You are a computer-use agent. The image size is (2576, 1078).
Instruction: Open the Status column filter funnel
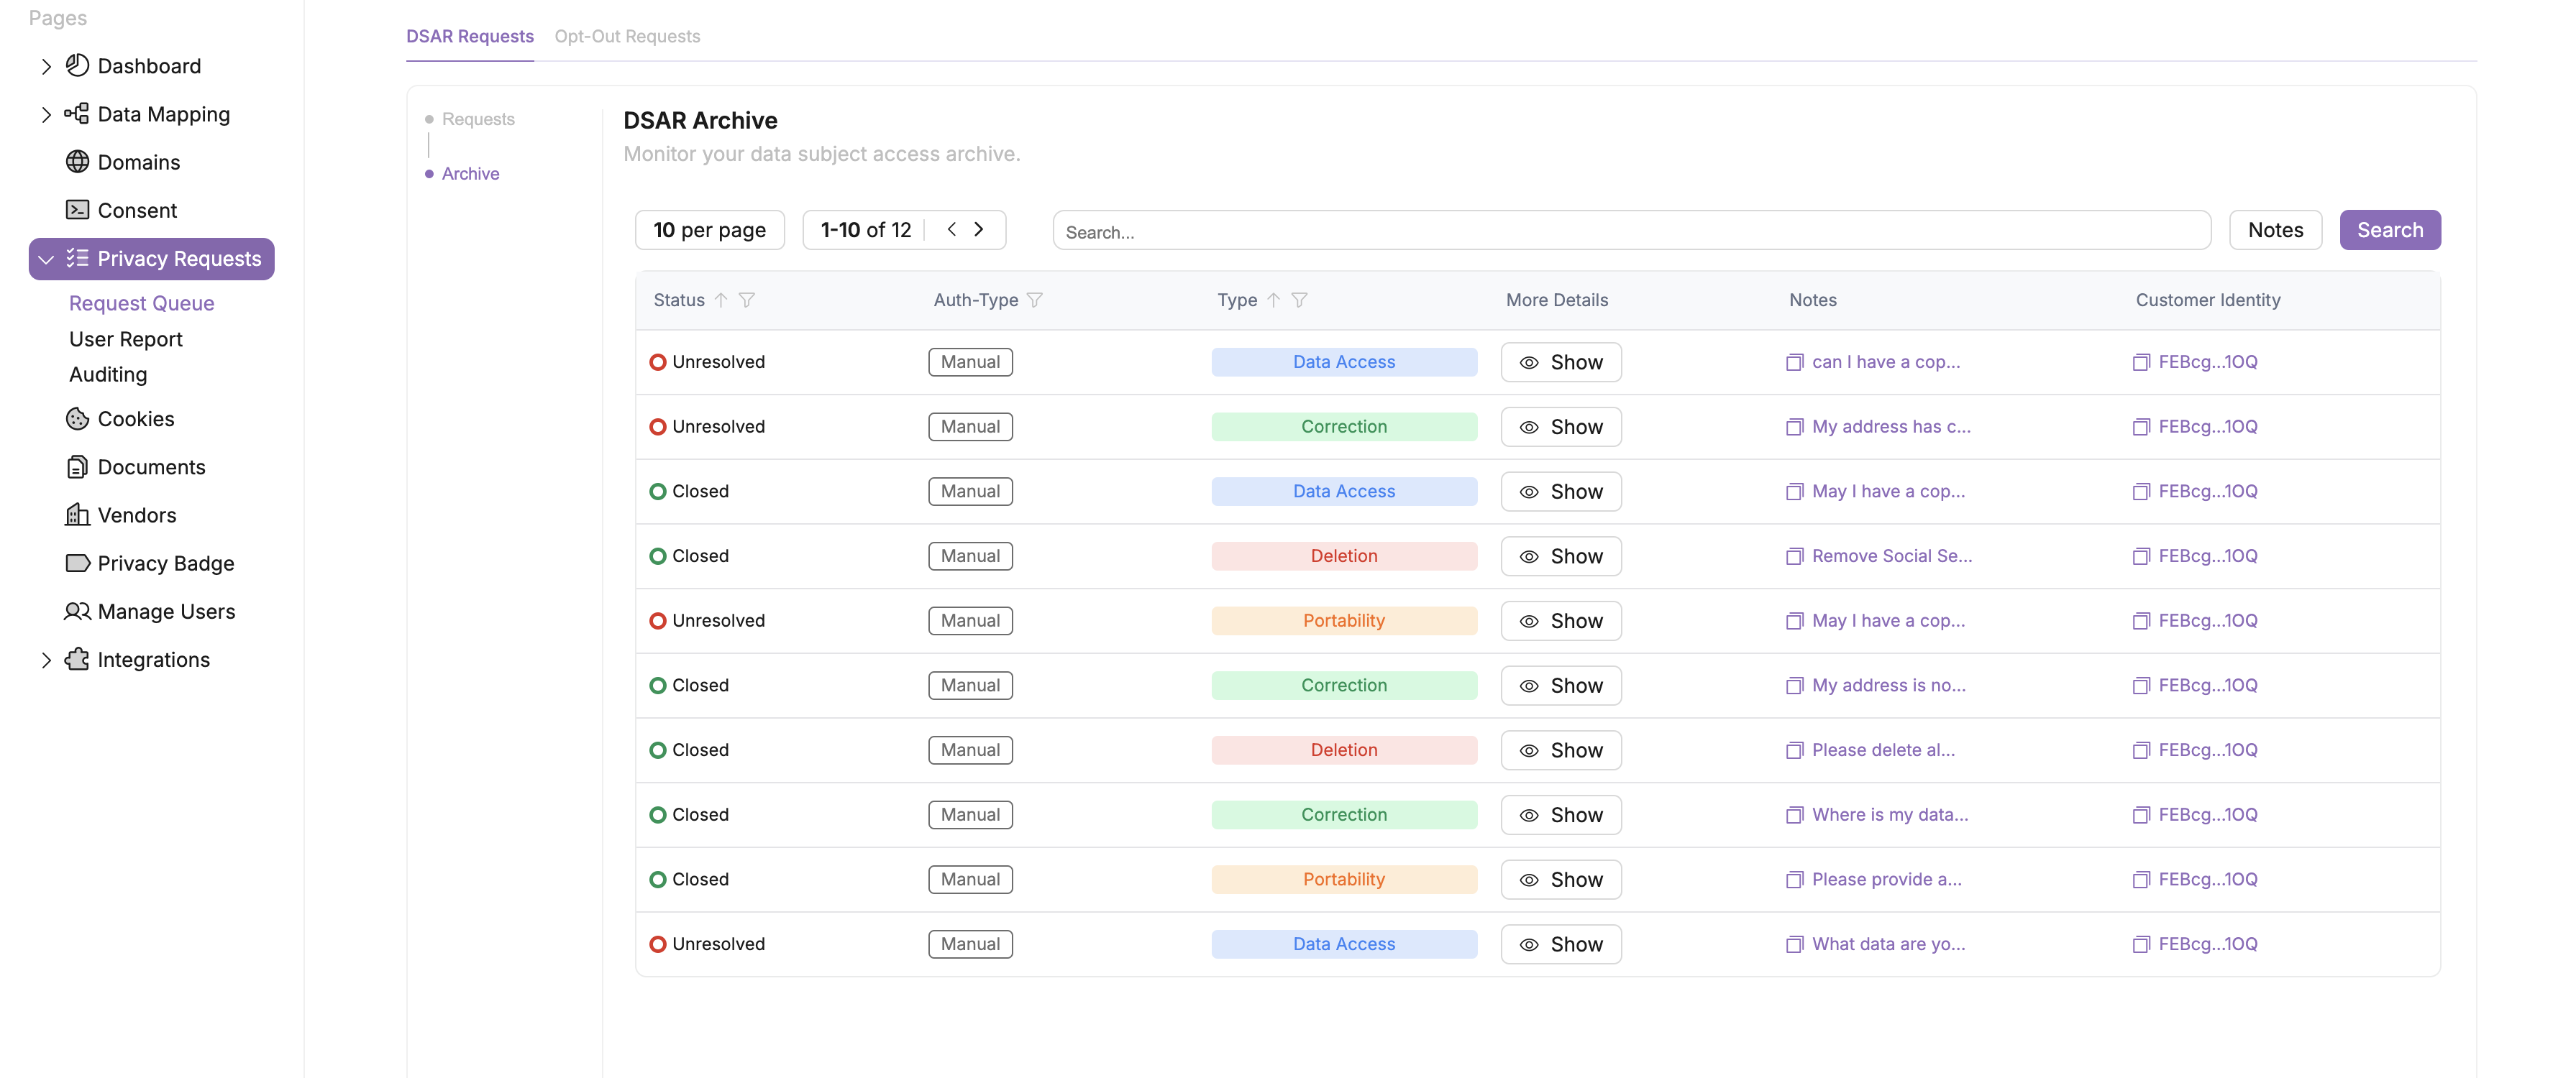coord(746,300)
